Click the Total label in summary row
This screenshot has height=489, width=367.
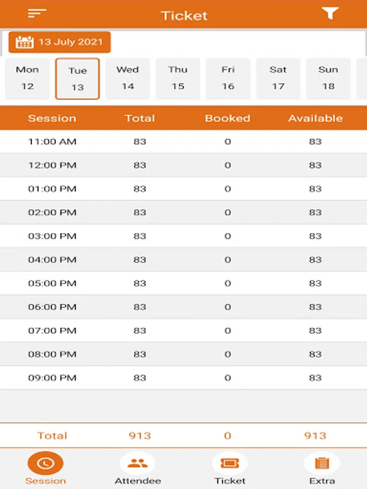tap(52, 436)
